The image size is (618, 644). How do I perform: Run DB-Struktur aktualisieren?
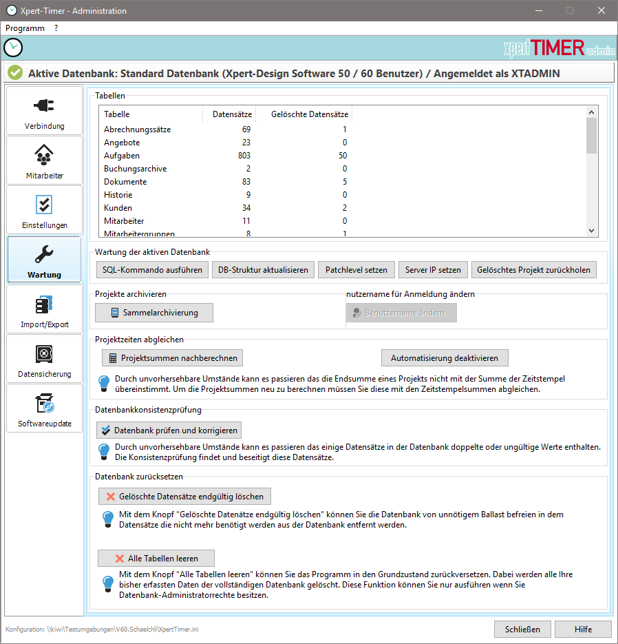tap(263, 269)
